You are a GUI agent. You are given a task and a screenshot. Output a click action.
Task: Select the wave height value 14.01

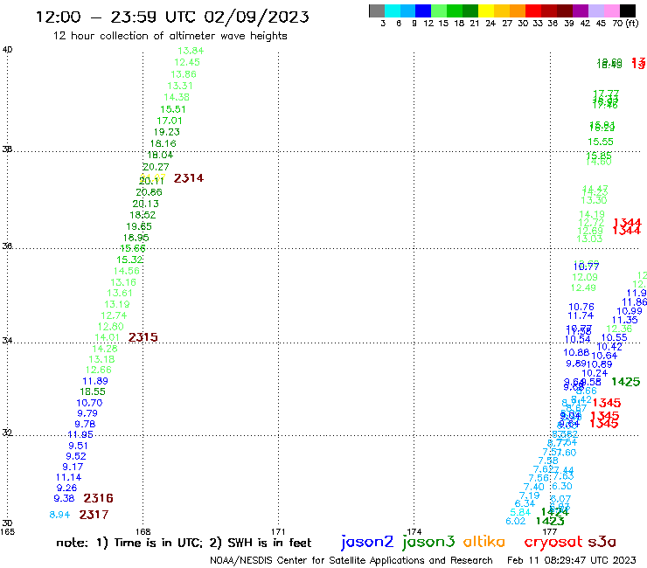tap(108, 337)
